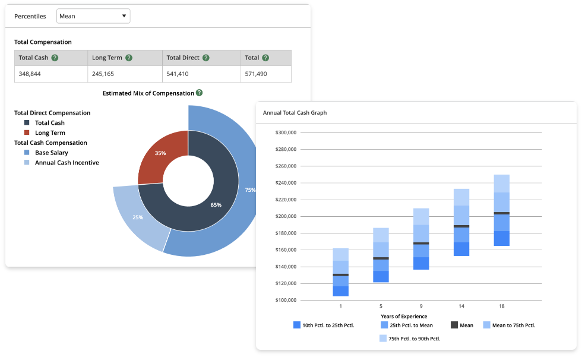The width and height of the screenshot is (582, 357).
Task: Click help icon beside Total column header
Action: (x=265, y=58)
